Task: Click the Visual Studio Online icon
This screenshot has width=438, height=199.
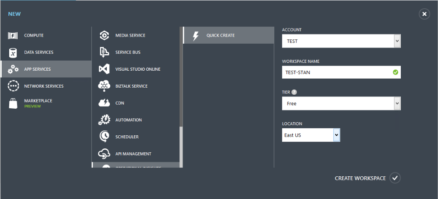Action: click(104, 69)
